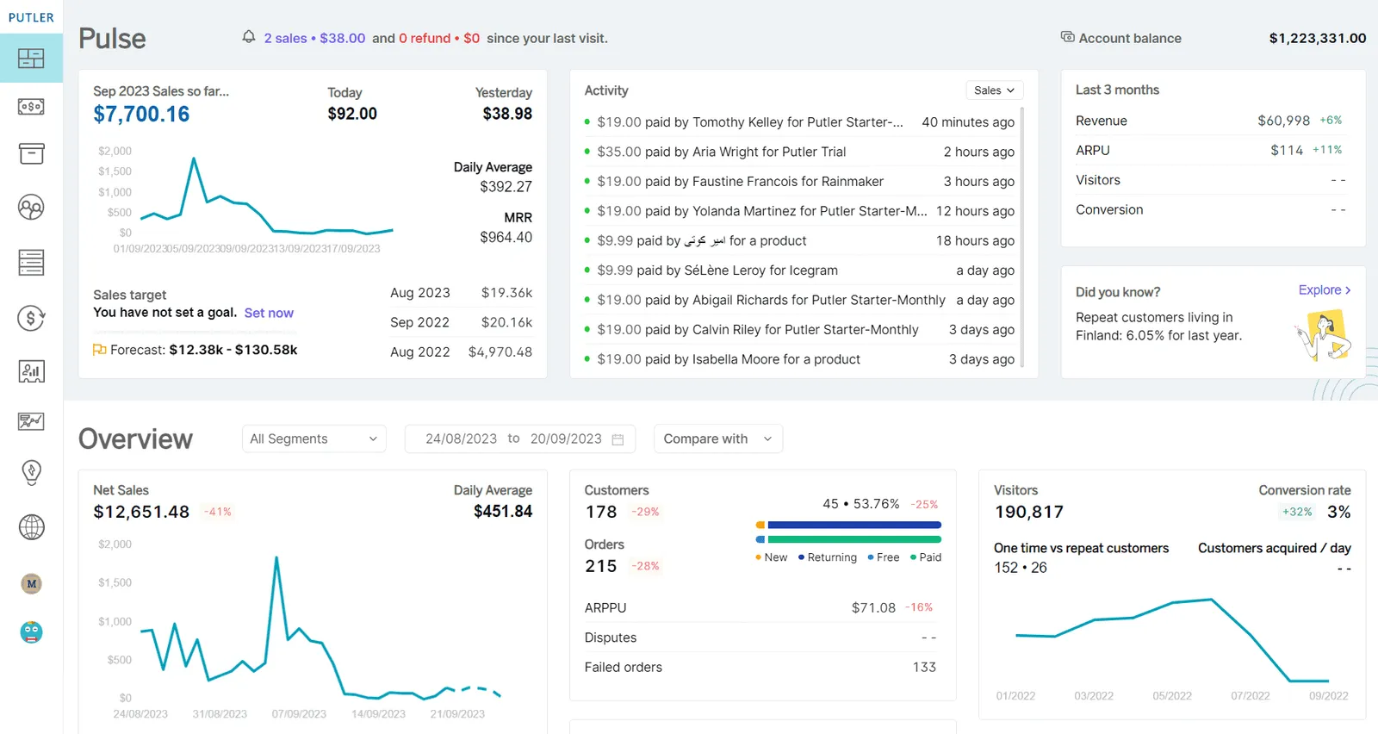This screenshot has height=734, width=1378.
Task: Expand the Compare with dropdown
Action: coord(718,439)
